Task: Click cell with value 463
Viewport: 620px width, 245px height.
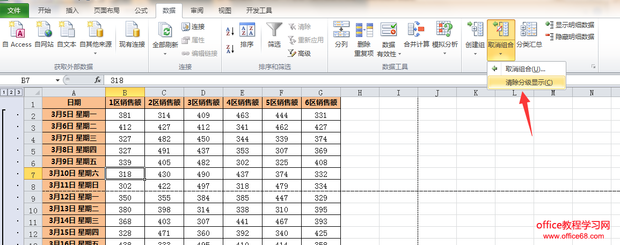Action: [243, 115]
